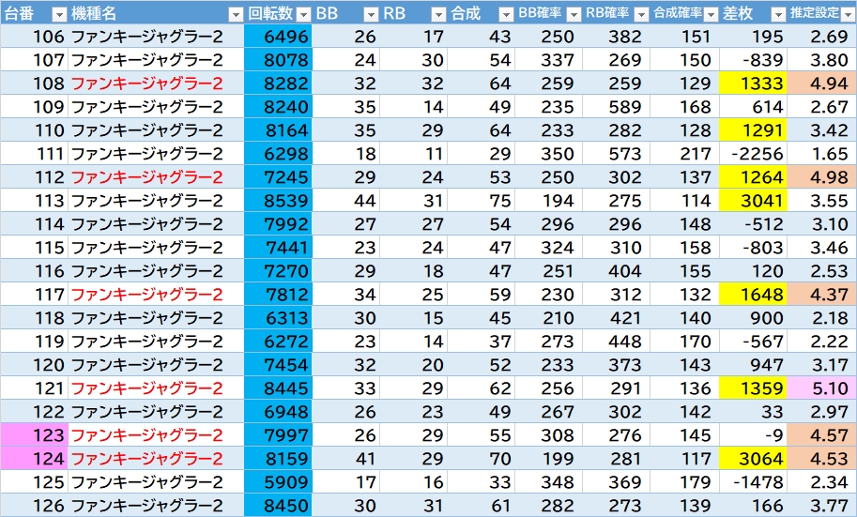Viewport: 857px width, 517px height.
Task: Select the BB probability cell 199
Action: 548,459
